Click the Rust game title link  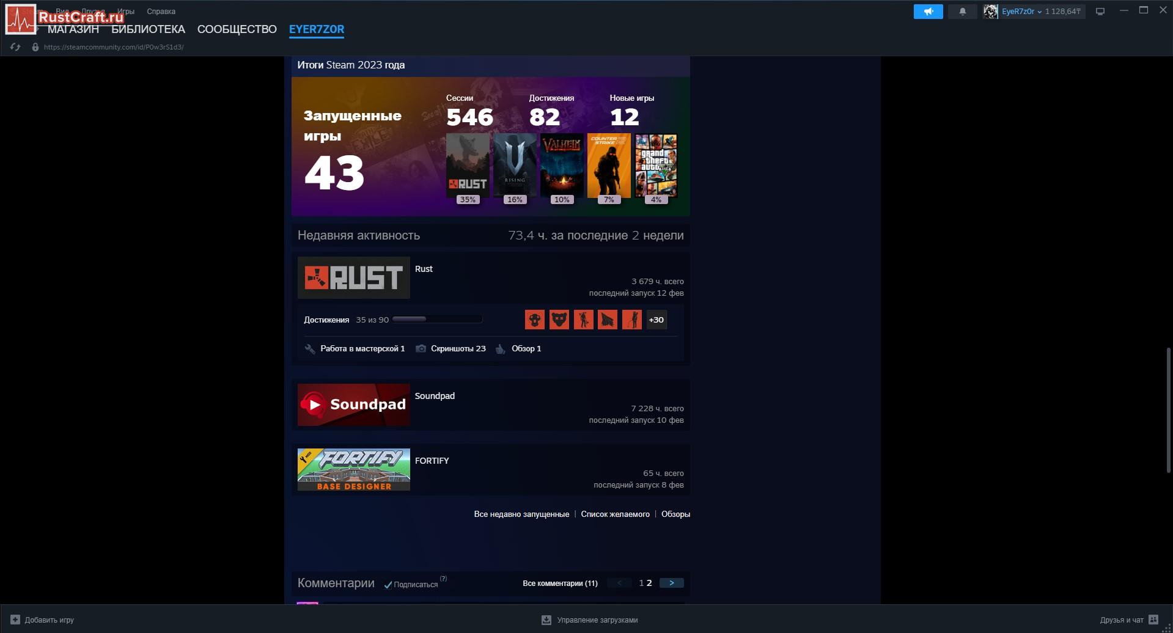tap(424, 269)
